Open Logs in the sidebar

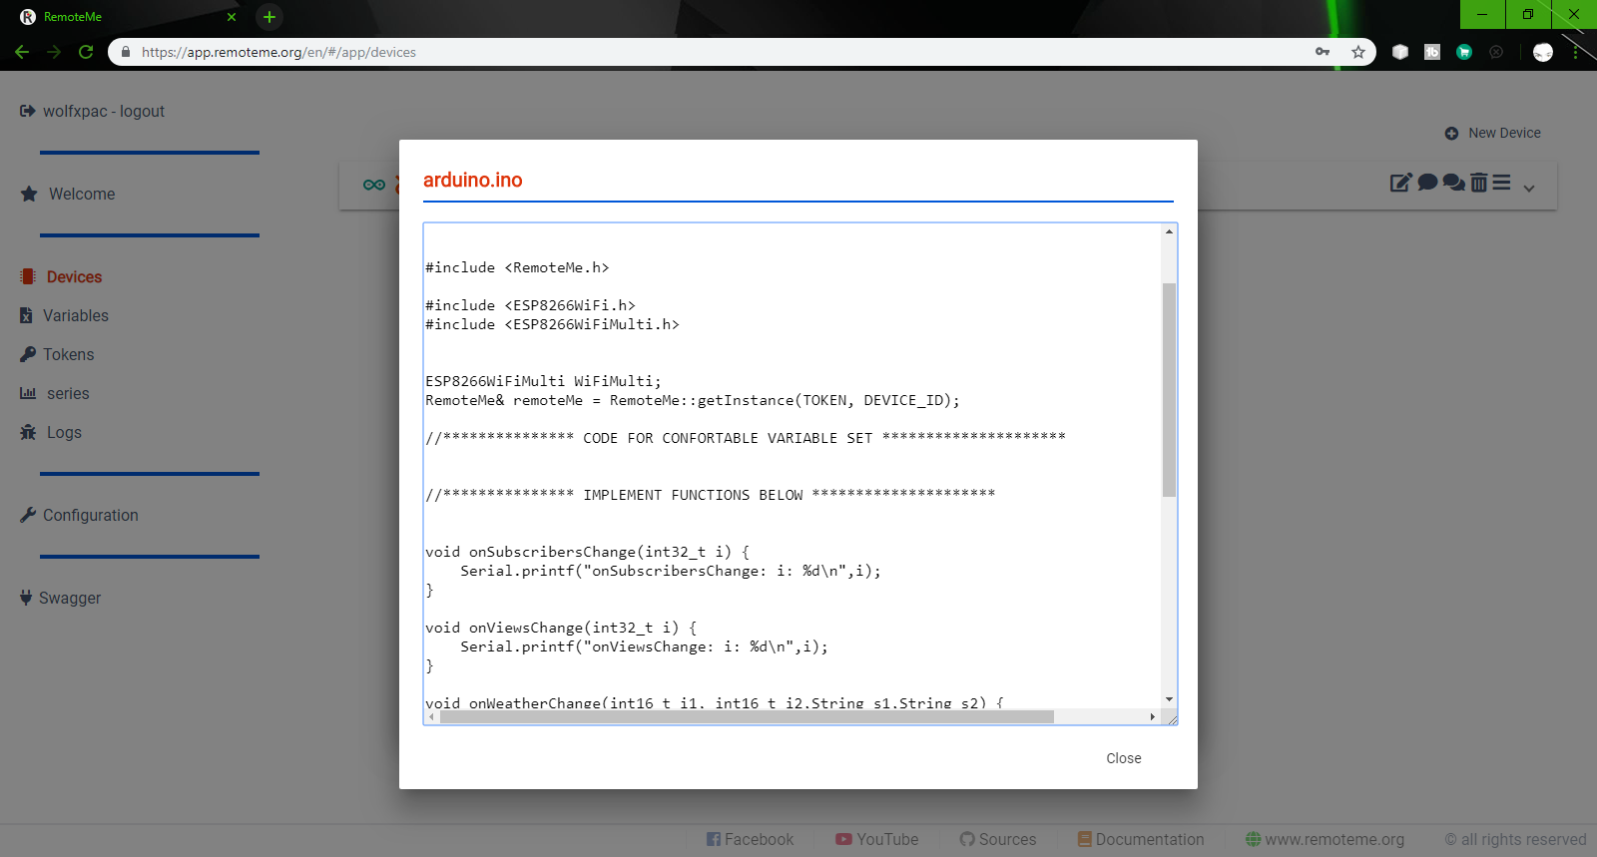64,432
